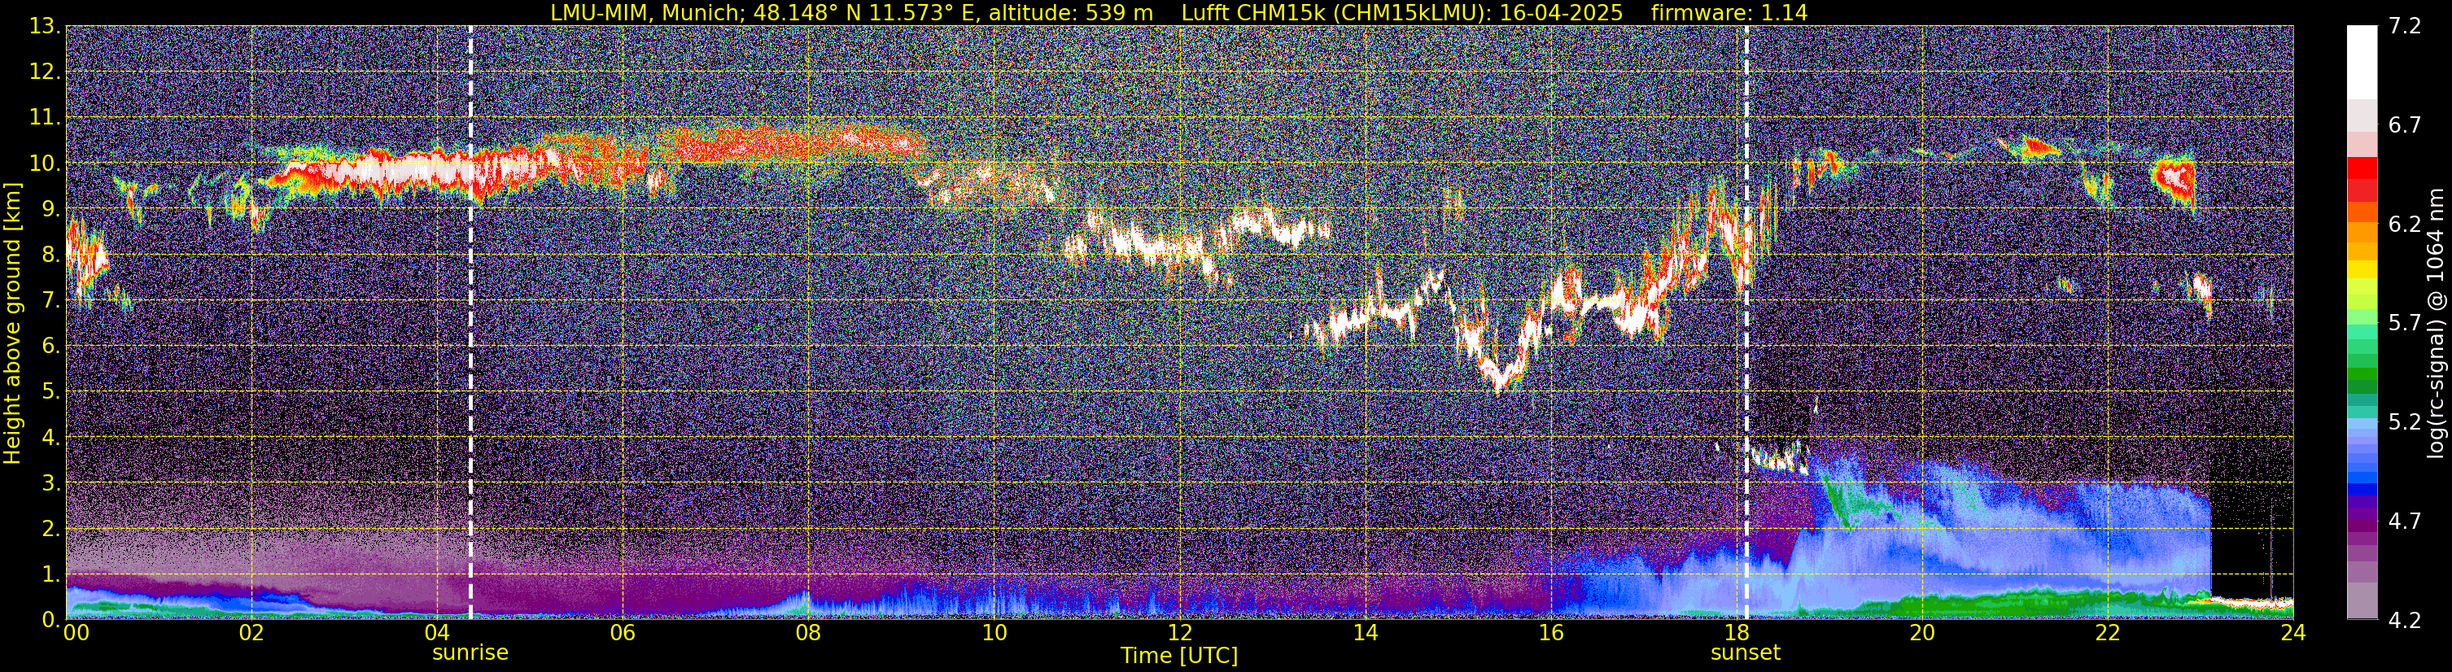Click the '22' tick on the time axis
This screenshot has height=672, width=2452.
(2108, 633)
